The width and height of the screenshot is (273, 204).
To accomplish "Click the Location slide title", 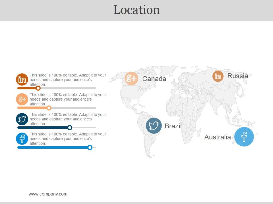I will 136,10.
